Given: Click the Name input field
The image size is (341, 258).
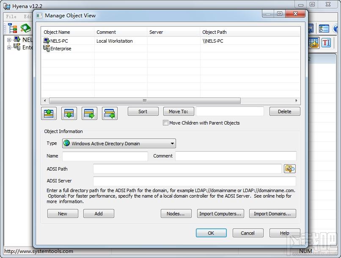Looking at the screenshot, I should pyautogui.click(x=105, y=156).
